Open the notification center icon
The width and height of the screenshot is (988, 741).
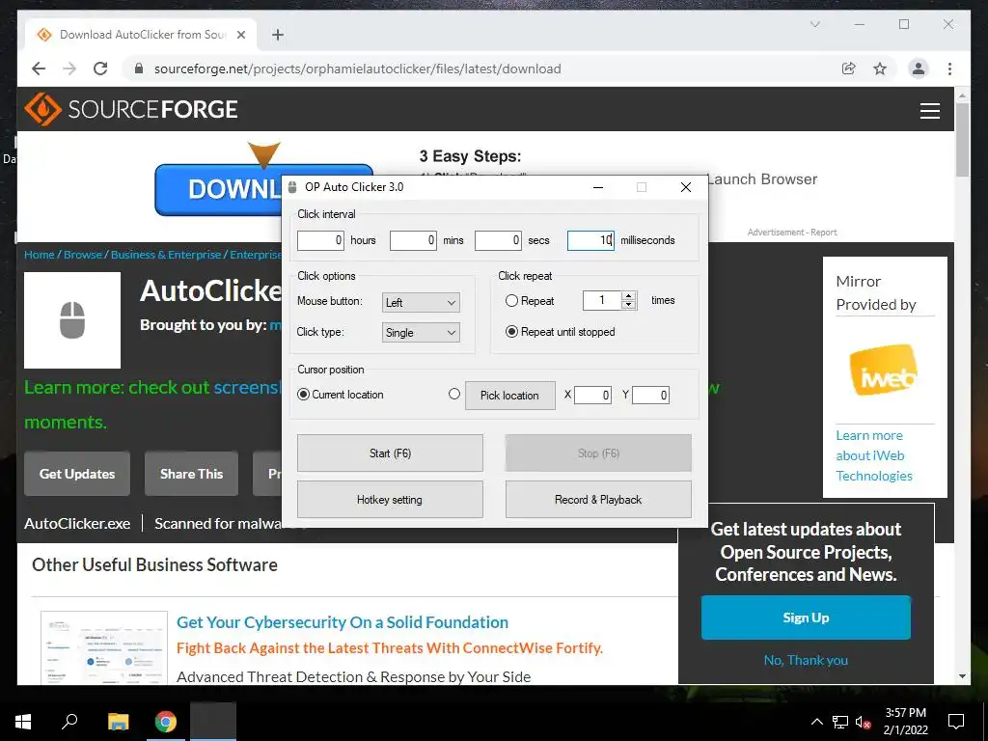956,722
